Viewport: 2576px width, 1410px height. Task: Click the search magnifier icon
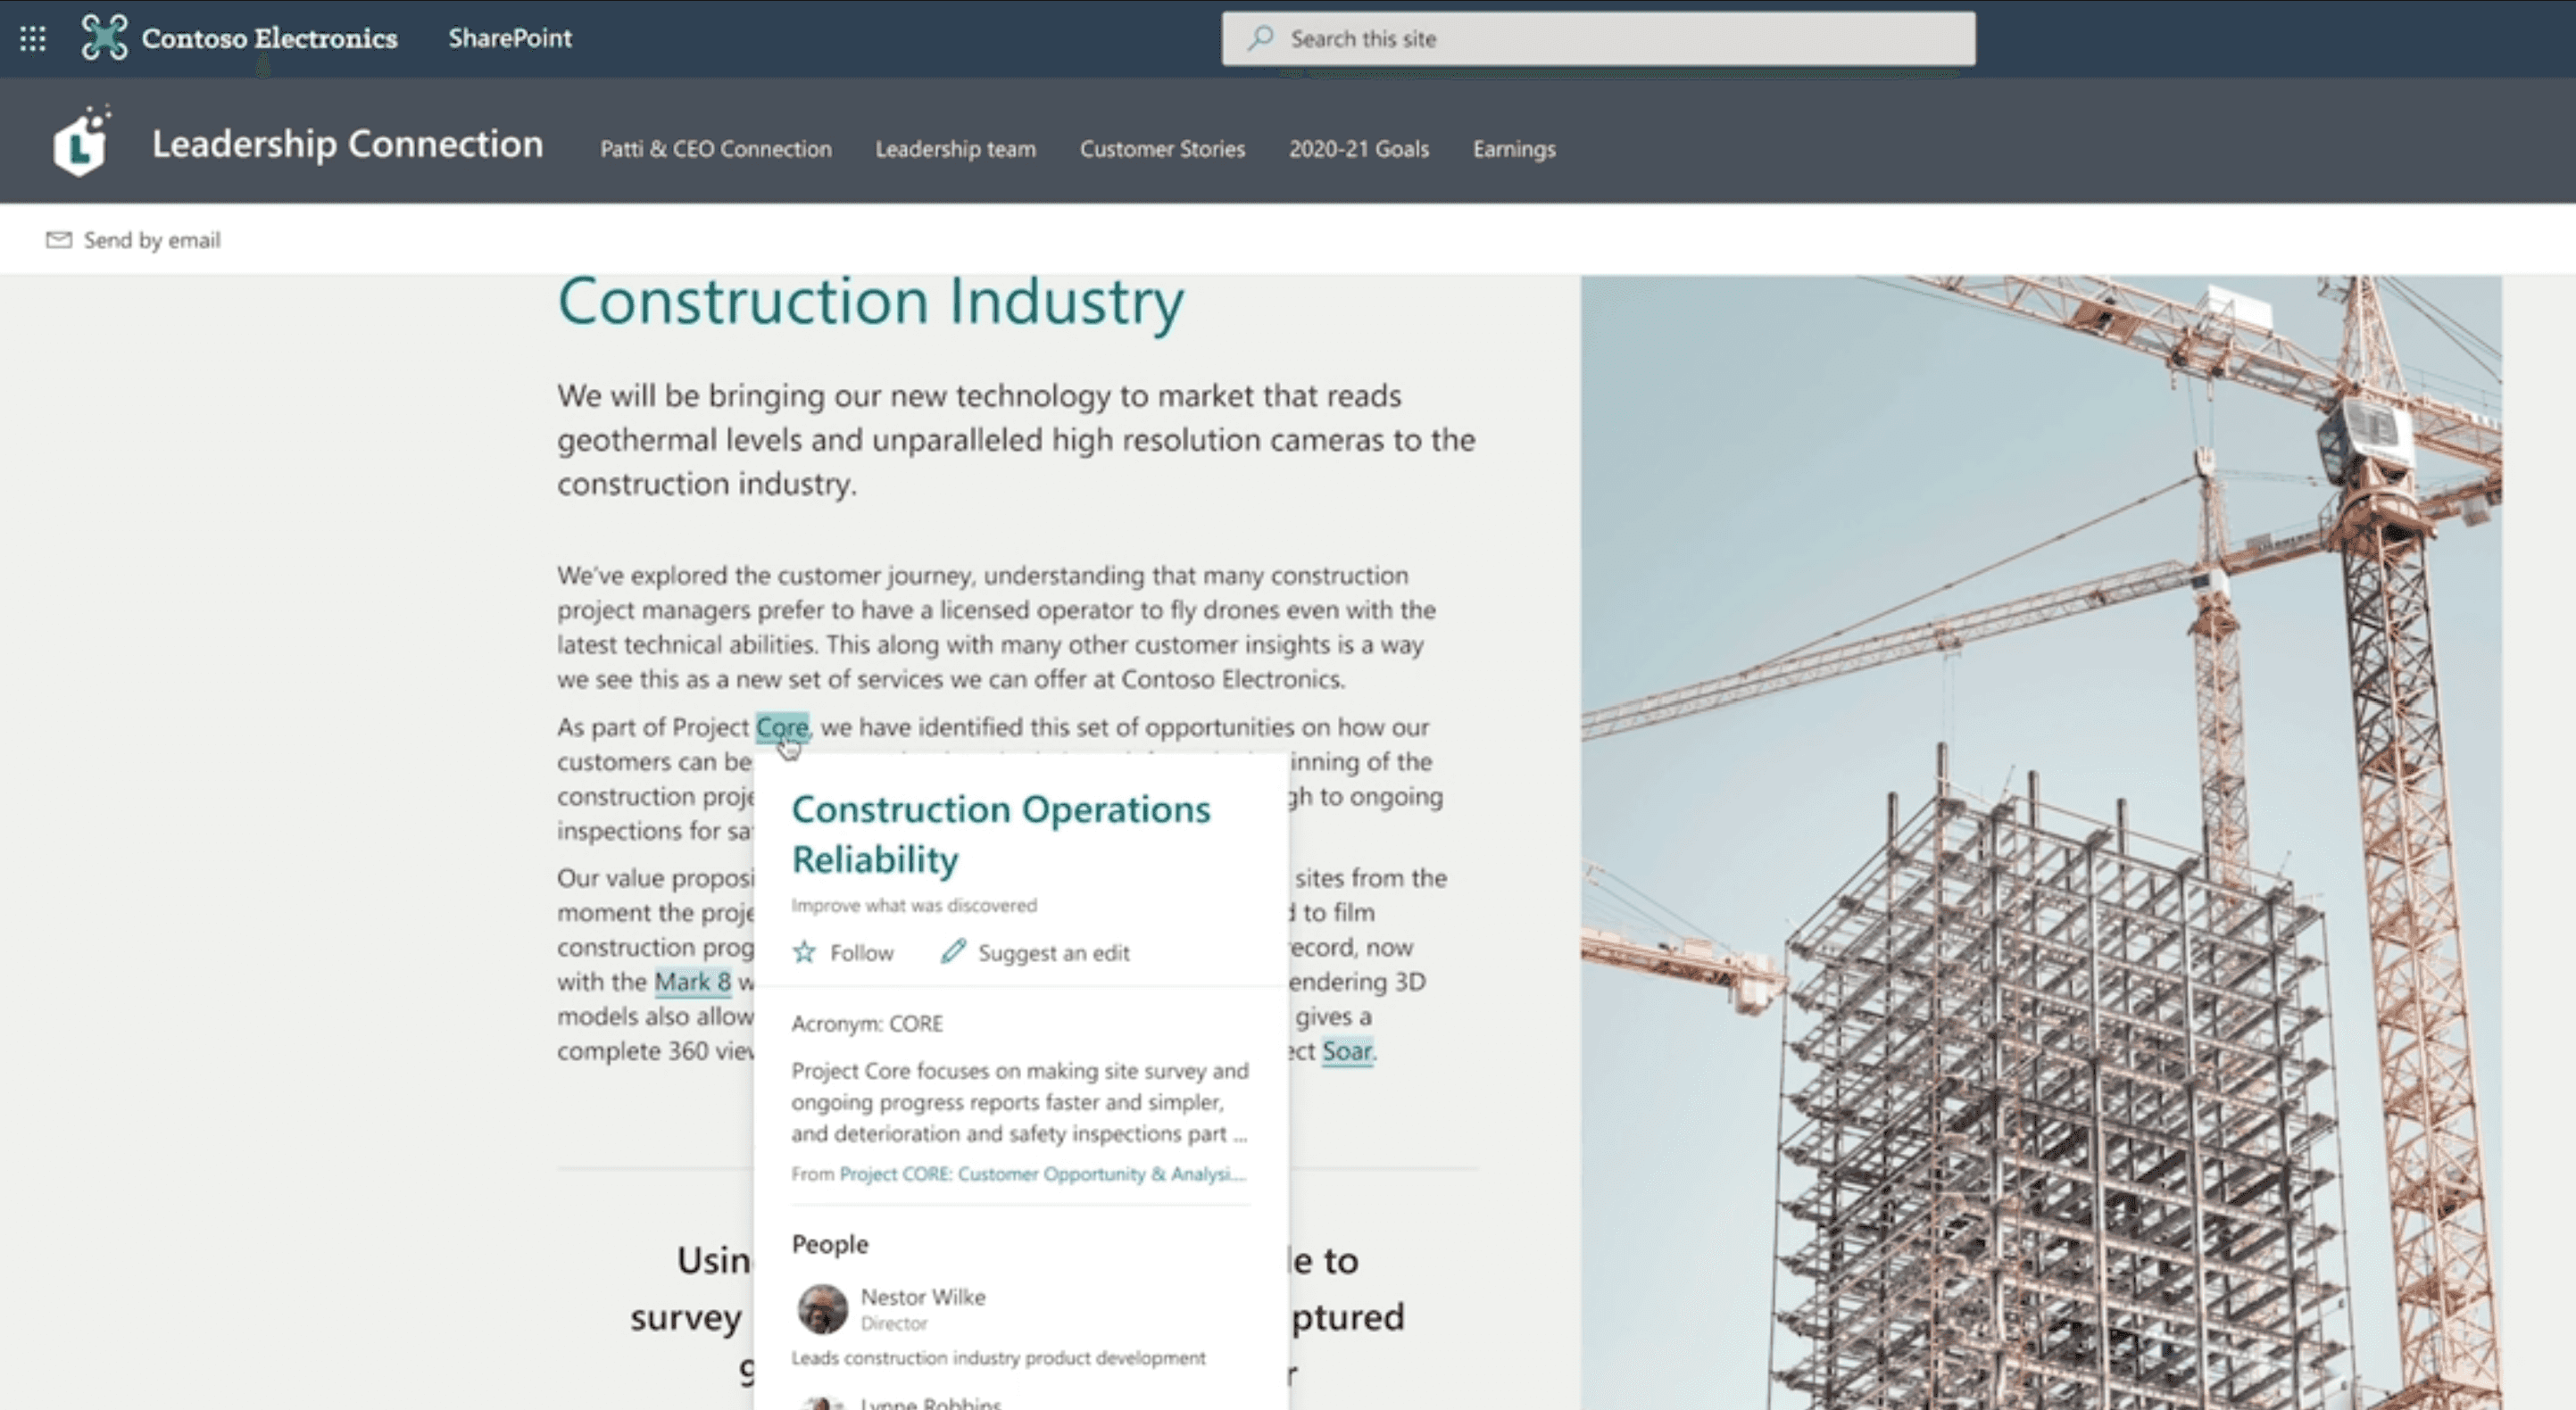point(1260,38)
